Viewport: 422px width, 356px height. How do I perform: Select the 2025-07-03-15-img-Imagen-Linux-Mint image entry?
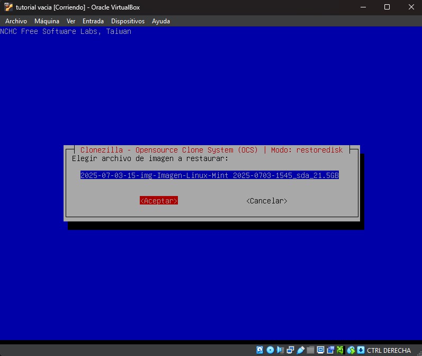click(x=209, y=175)
